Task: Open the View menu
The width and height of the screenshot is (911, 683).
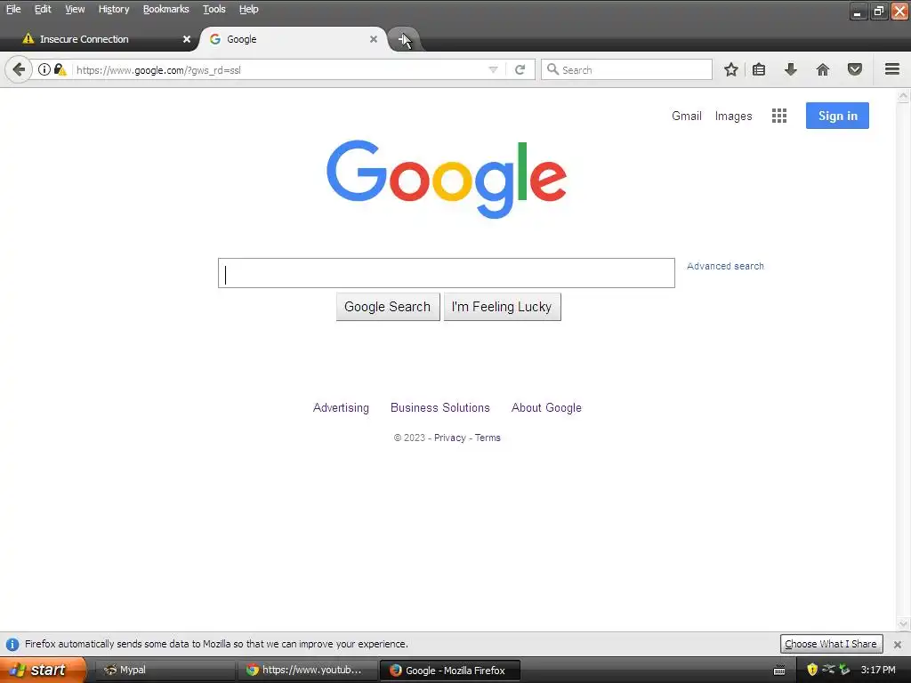Action: click(x=75, y=9)
